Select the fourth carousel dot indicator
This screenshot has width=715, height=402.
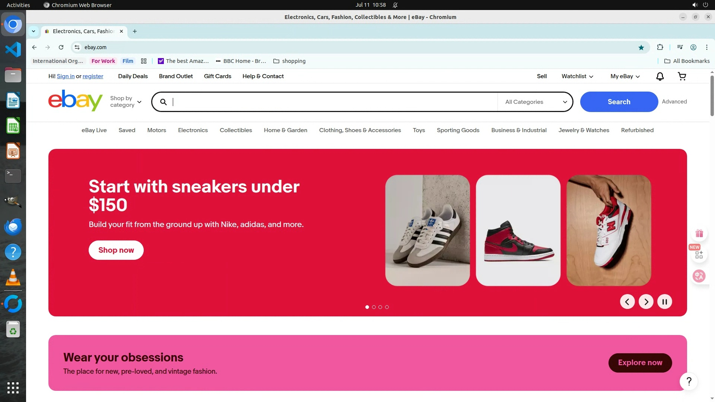[387, 307]
